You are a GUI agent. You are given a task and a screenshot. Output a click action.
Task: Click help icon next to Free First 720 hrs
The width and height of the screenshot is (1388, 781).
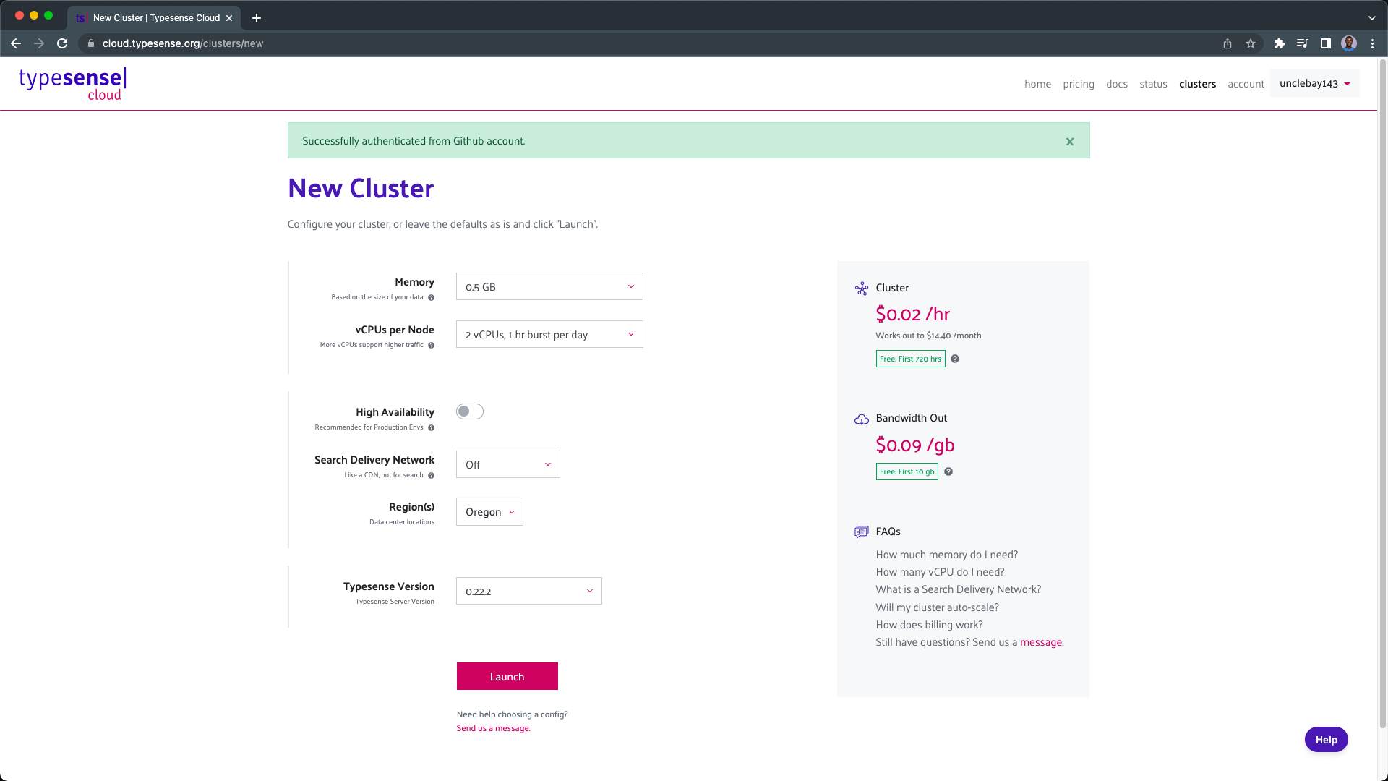955,359
